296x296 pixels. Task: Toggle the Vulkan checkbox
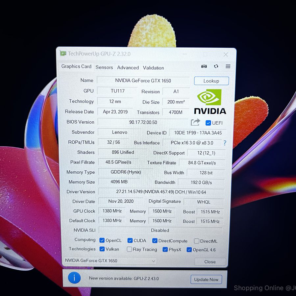point(102,249)
